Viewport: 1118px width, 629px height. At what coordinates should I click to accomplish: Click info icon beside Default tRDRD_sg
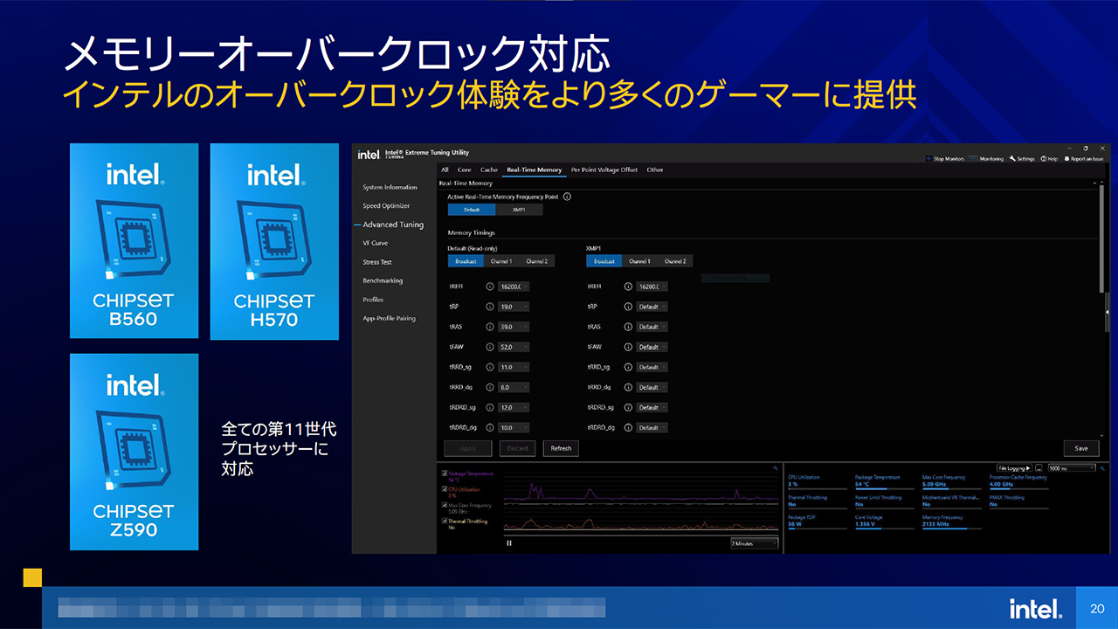click(490, 407)
